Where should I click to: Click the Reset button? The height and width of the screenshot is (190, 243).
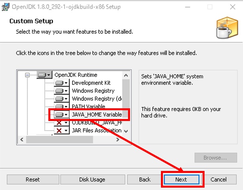coord(33,180)
